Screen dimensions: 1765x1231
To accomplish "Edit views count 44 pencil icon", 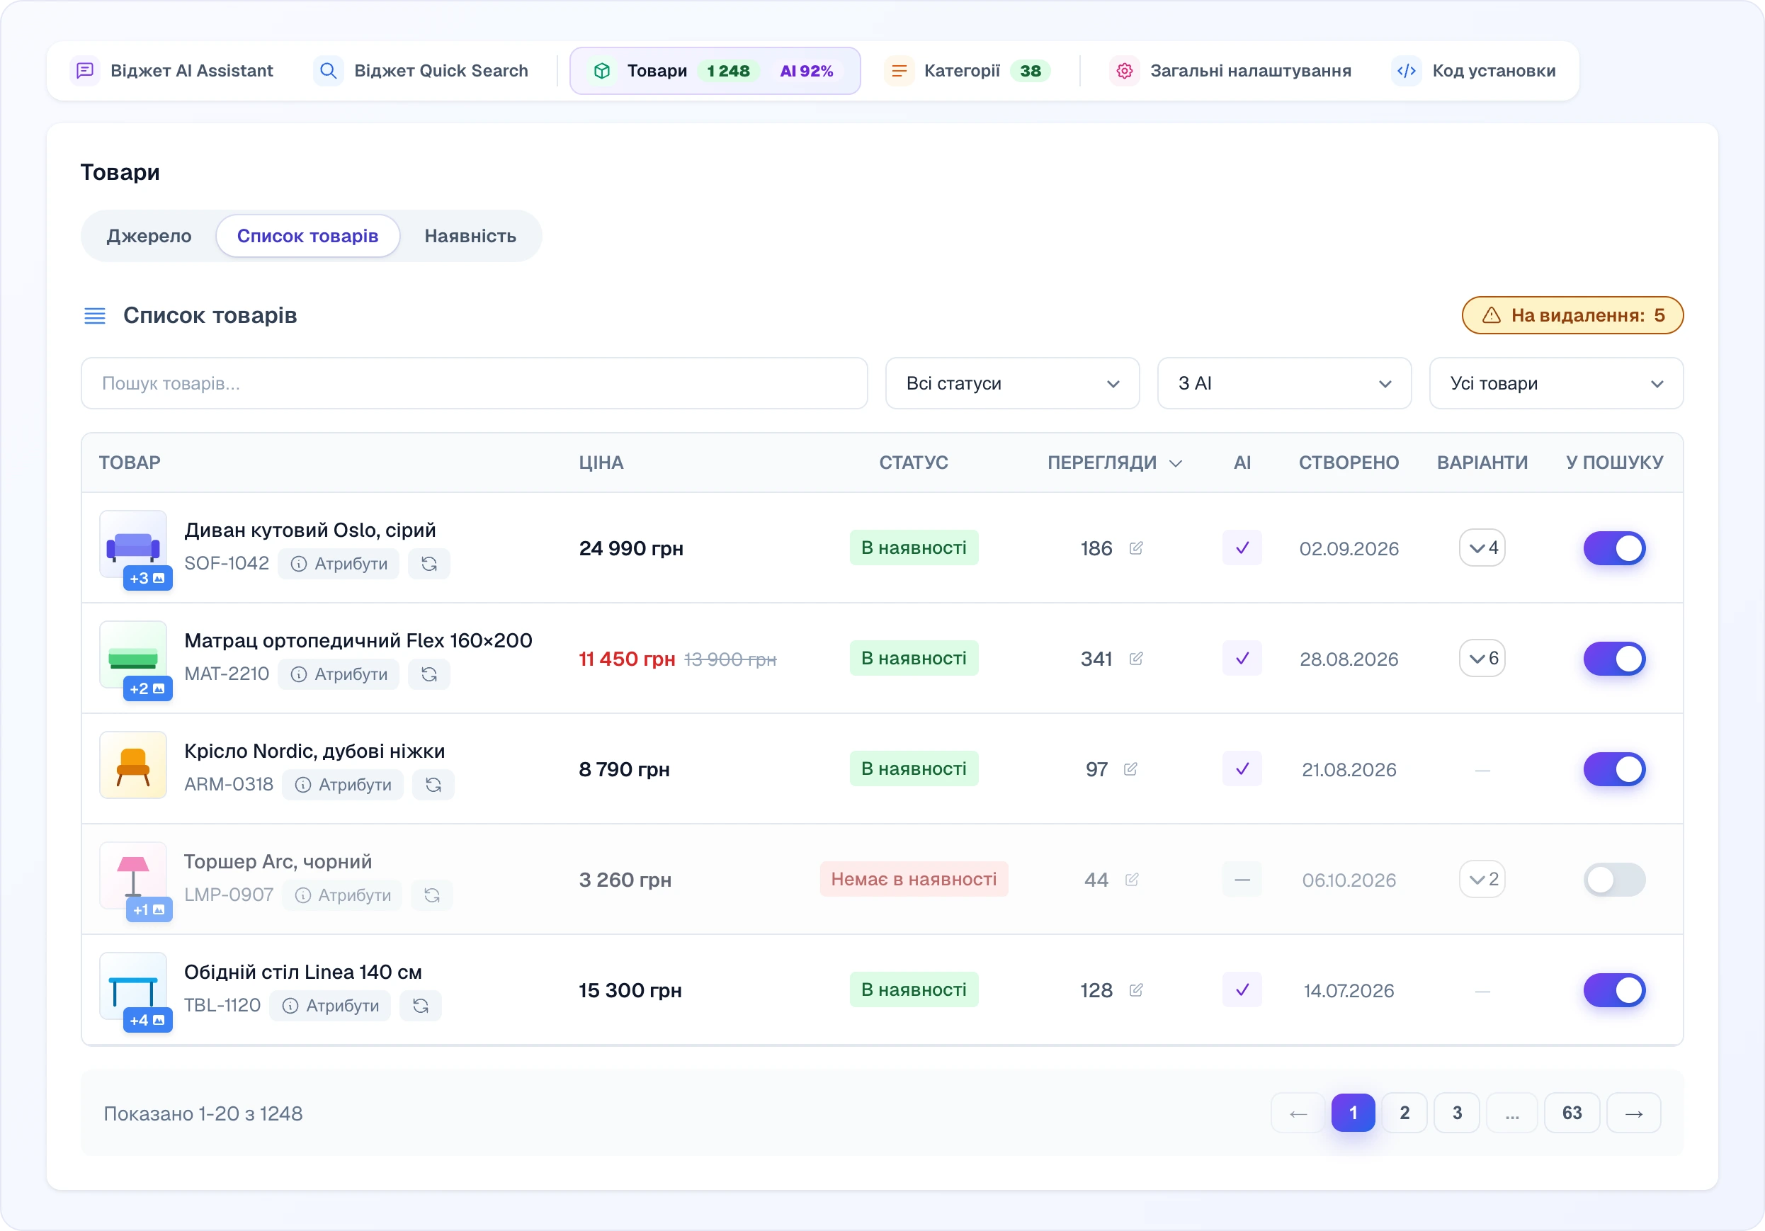I will point(1132,880).
